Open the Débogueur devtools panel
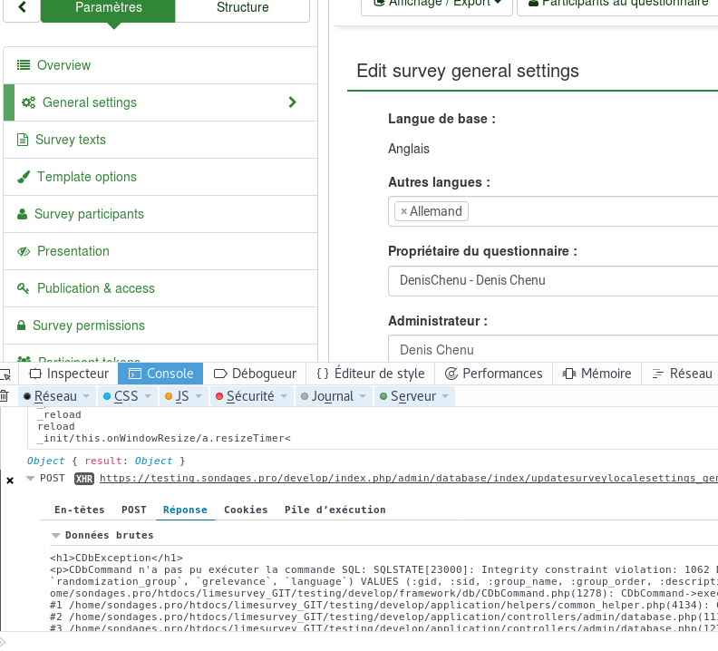Image resolution: width=718 pixels, height=651 pixels. 255,374
